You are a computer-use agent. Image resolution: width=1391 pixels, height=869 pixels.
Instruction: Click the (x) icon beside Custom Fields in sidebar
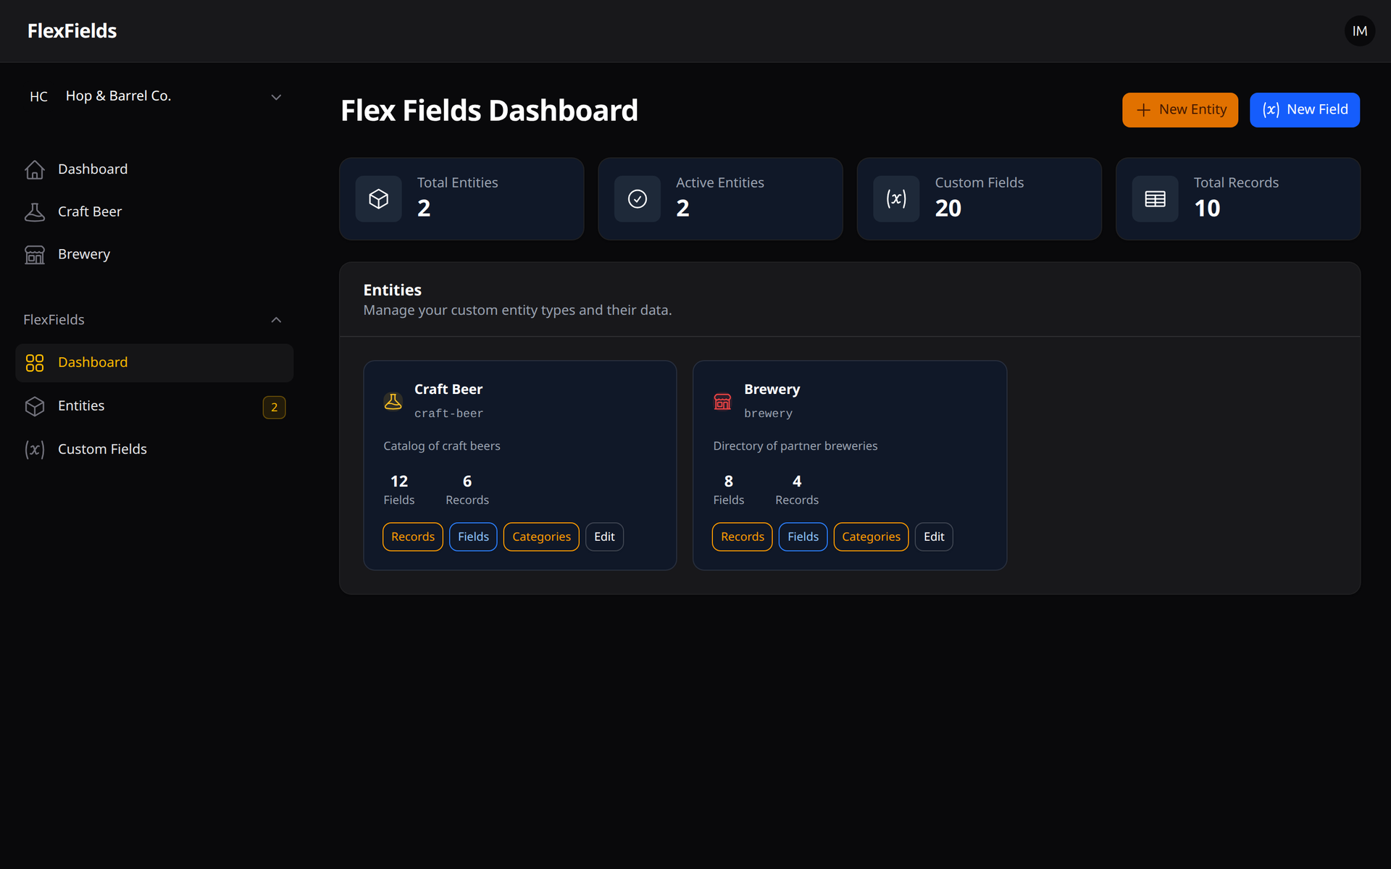pyautogui.click(x=35, y=450)
